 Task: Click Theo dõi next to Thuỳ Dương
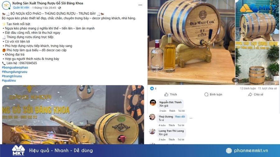(x=180, y=117)
